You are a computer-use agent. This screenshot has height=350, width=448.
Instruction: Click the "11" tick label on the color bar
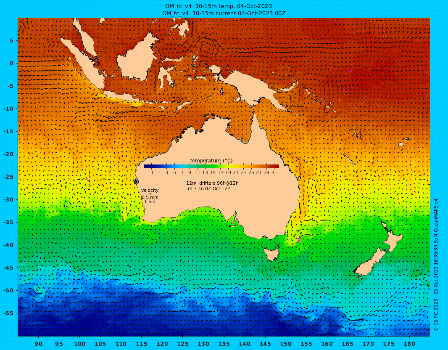pos(197,172)
